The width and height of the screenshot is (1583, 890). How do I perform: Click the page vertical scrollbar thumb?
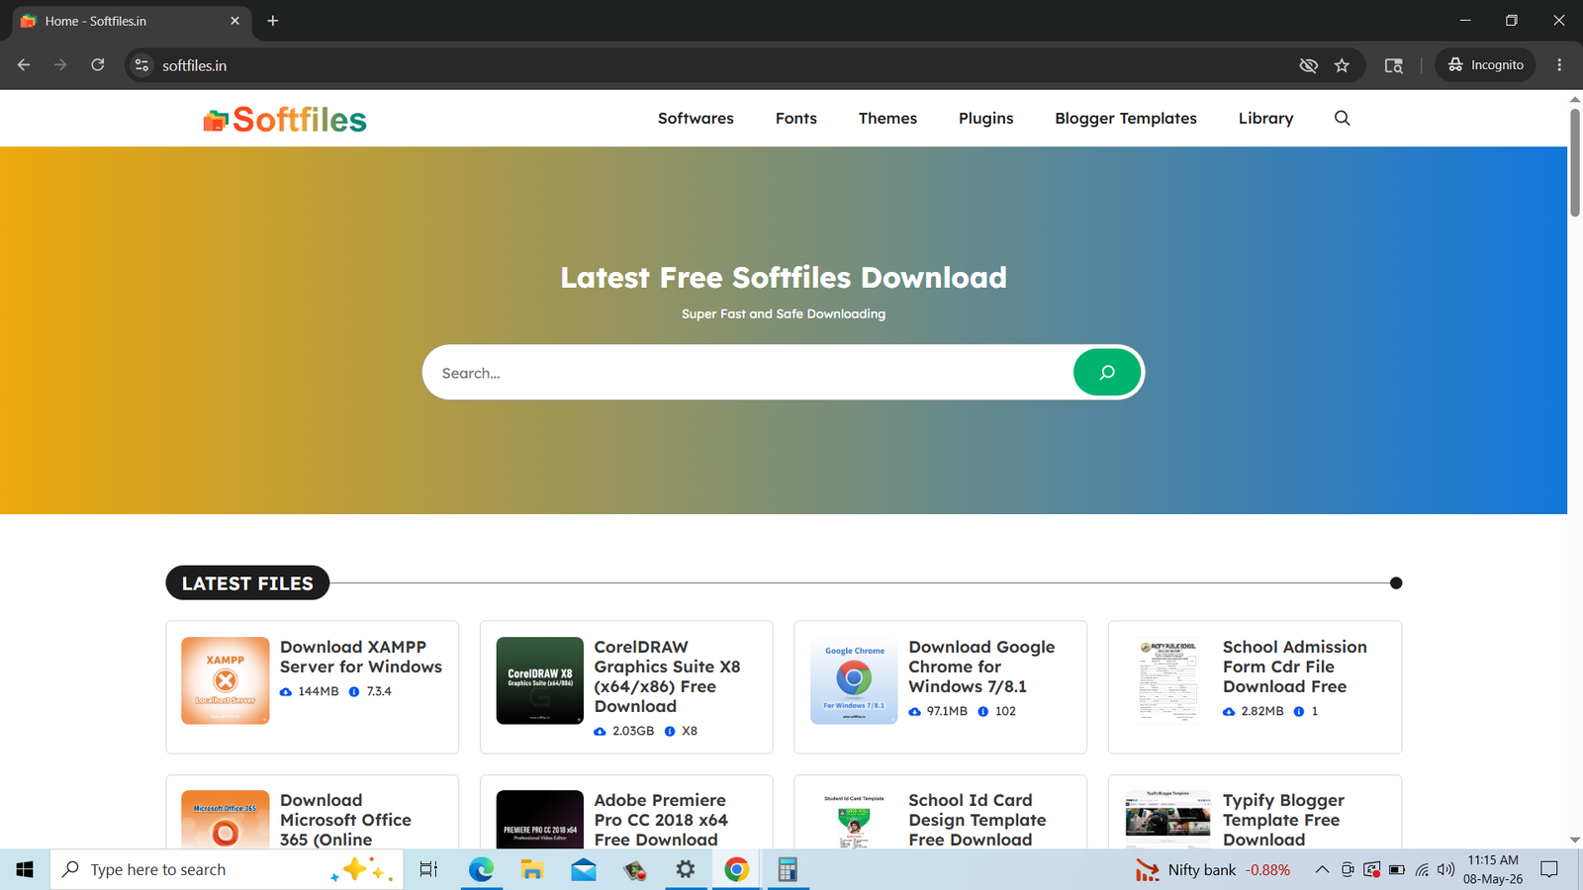pos(1575,162)
